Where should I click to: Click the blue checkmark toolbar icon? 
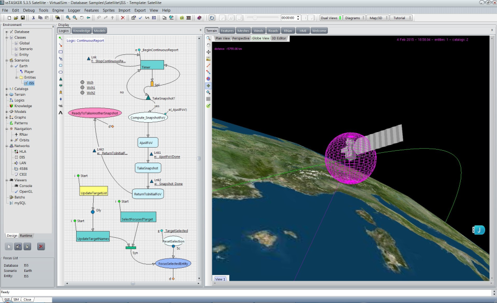tap(140, 18)
